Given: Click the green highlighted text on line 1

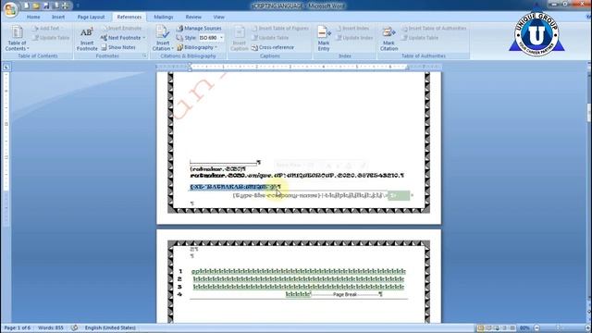Looking at the screenshot, I should coord(298,271).
